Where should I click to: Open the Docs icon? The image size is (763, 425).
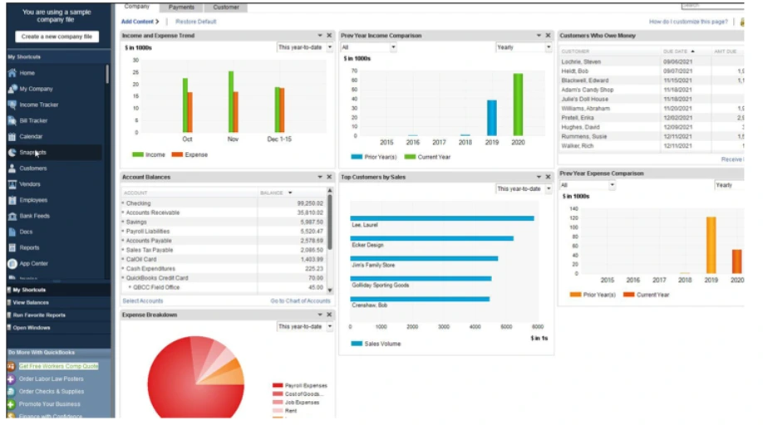click(x=12, y=232)
